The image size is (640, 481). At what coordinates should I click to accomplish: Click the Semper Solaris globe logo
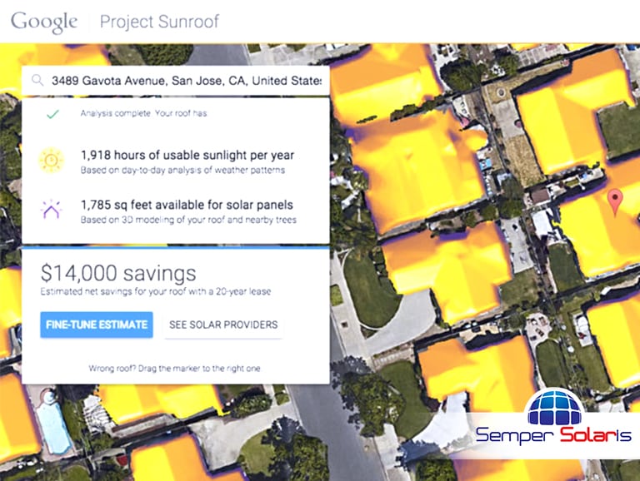[554, 408]
